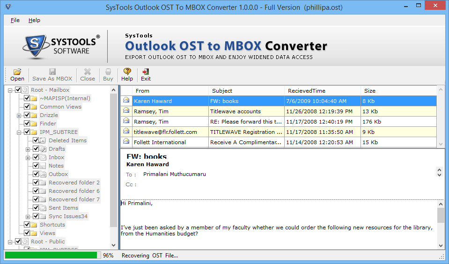Click the header pane scroll-down arrow beside the To field

tap(439, 175)
